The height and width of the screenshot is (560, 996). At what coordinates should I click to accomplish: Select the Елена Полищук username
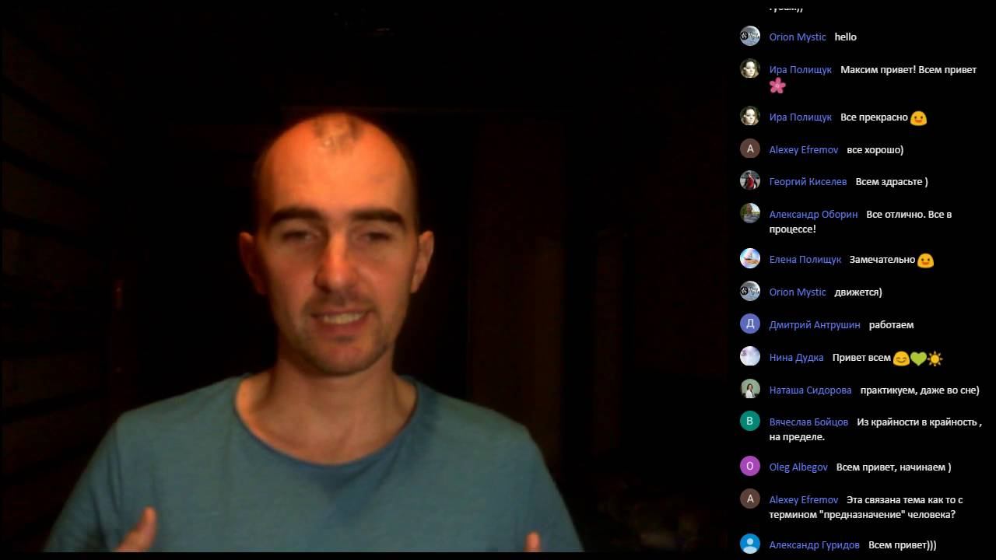click(805, 259)
